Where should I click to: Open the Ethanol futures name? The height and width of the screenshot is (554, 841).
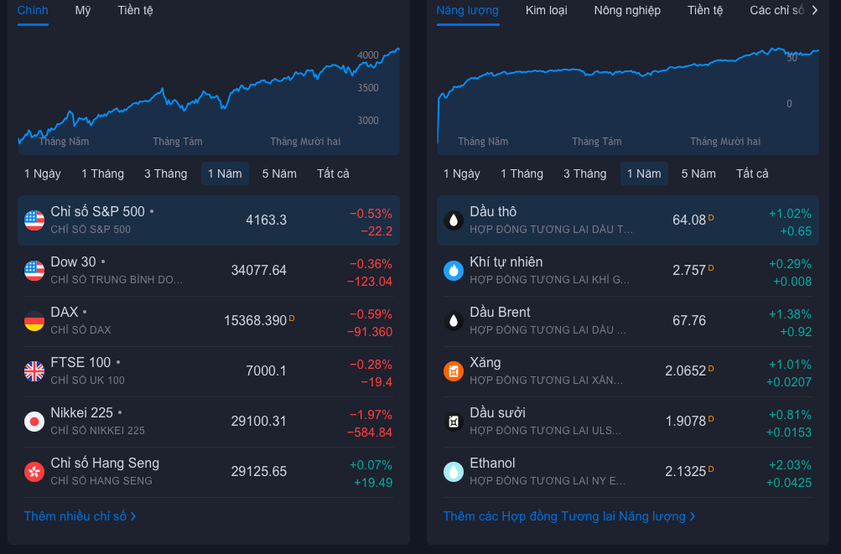click(x=492, y=463)
